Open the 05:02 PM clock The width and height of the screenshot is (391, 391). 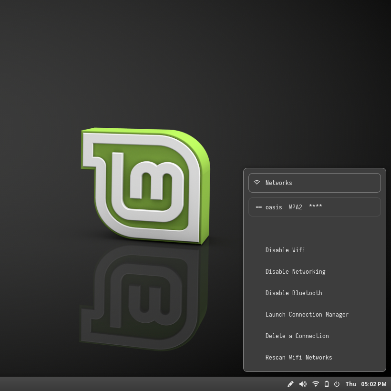pyautogui.click(x=374, y=384)
